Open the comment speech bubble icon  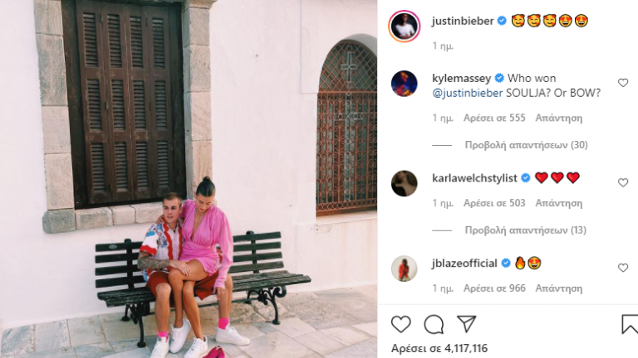coord(434,324)
